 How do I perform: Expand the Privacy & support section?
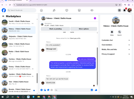coord(116,54)
